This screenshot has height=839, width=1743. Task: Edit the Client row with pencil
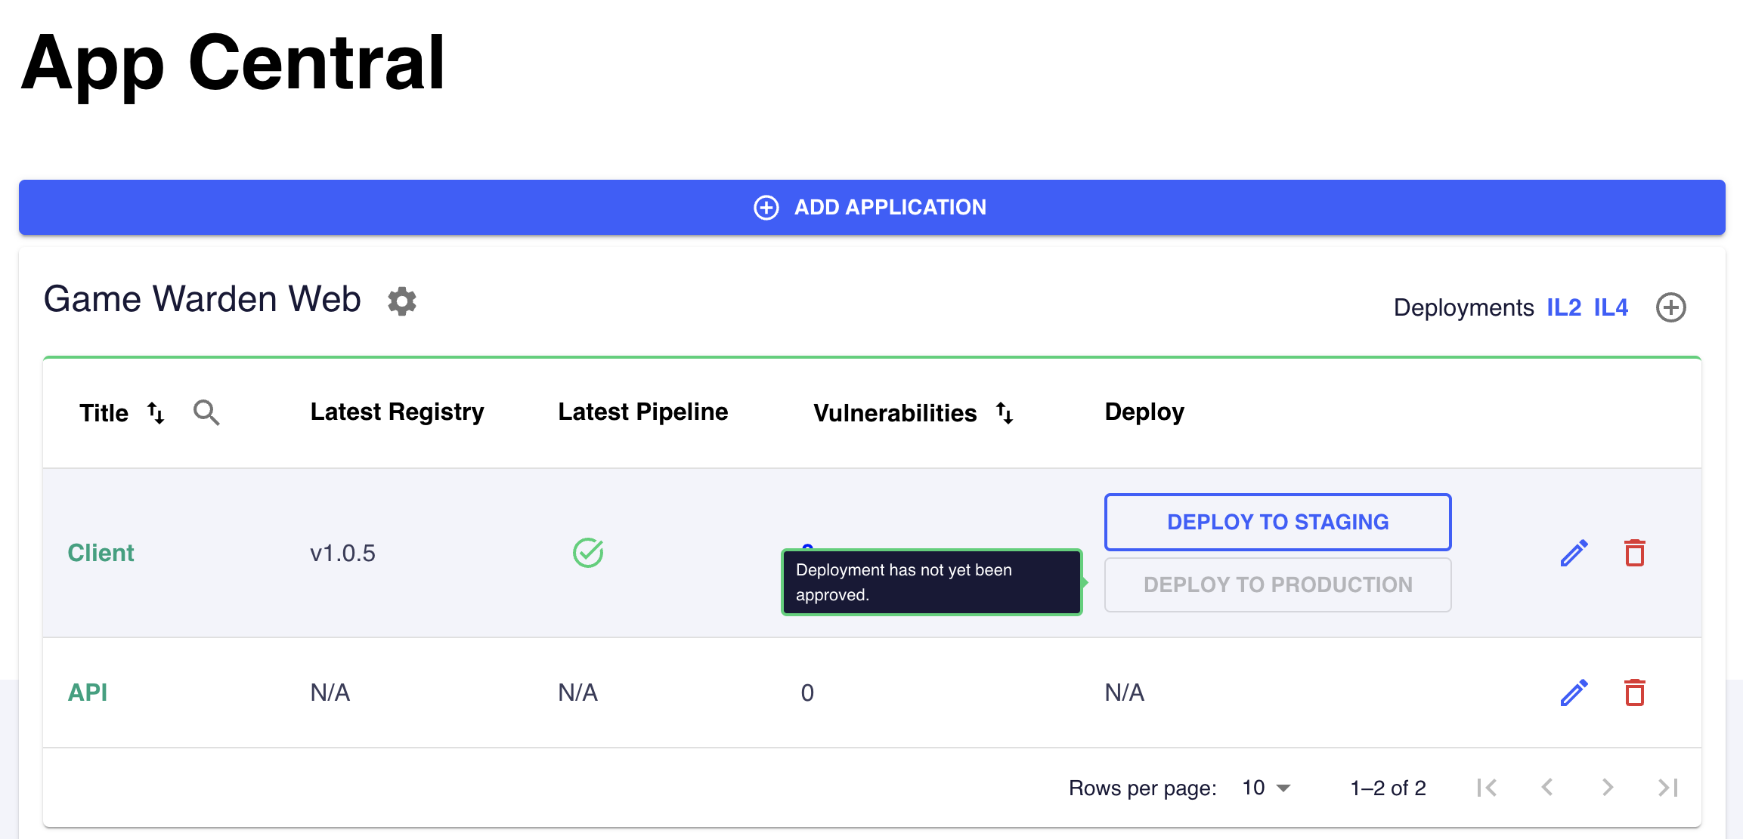coord(1574,553)
